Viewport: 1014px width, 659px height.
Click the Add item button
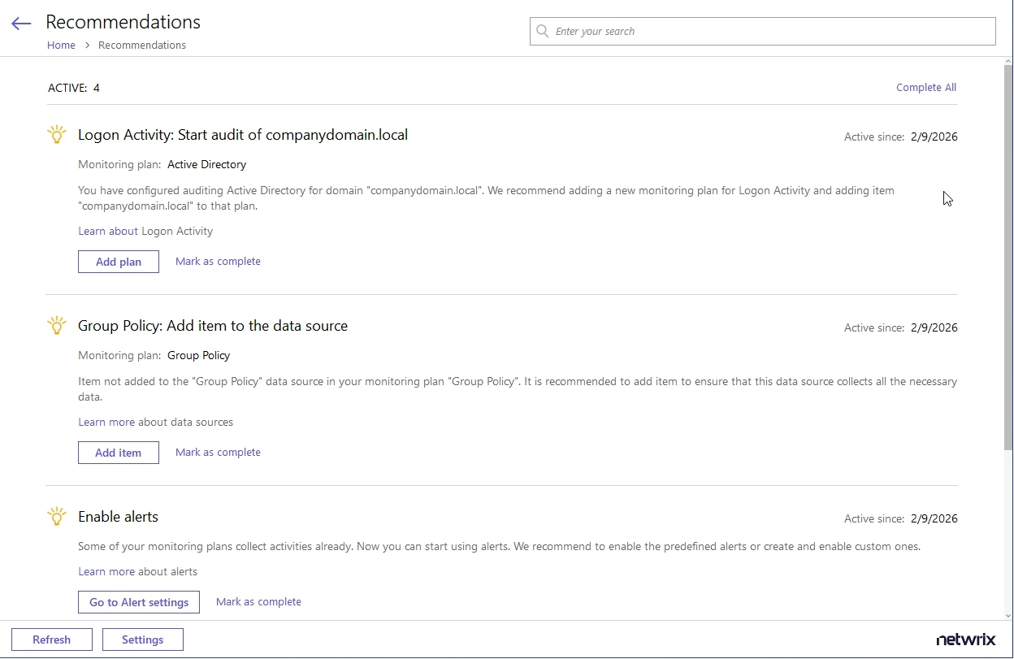tap(118, 452)
